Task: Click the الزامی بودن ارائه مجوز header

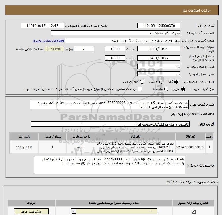Action: click(193, 203)
